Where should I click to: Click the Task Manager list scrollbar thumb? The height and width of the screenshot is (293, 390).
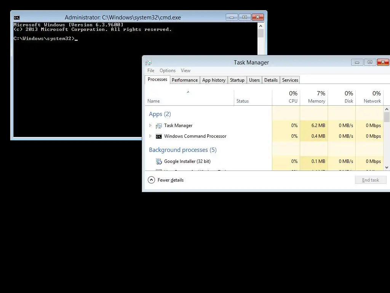pos(387,117)
